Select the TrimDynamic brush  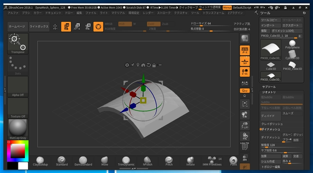[126, 161]
